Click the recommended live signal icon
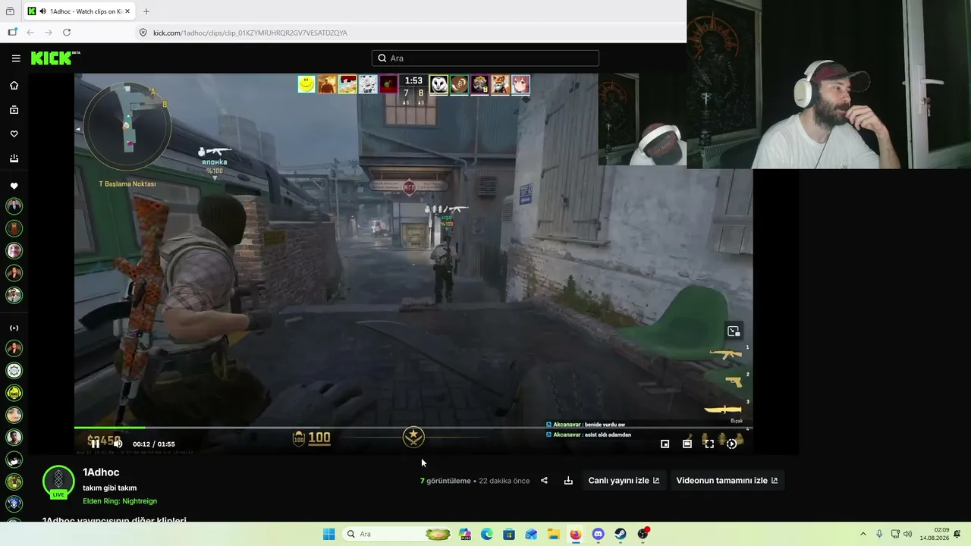The width and height of the screenshot is (971, 546). (x=14, y=328)
